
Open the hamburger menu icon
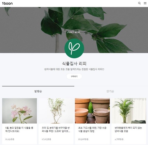[x=145, y=3]
